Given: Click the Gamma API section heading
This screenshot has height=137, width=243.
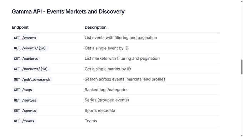Looking at the screenshot, I should click(x=68, y=11).
